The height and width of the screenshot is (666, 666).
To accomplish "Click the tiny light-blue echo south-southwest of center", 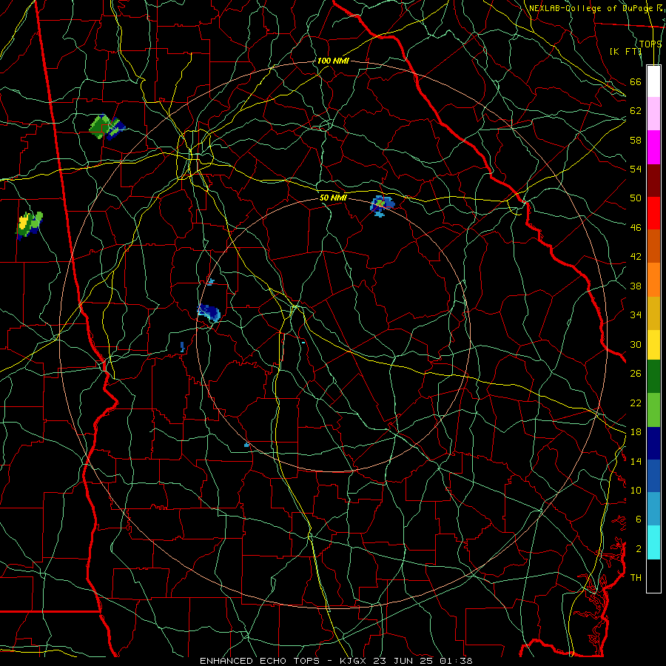I will coord(246,445).
